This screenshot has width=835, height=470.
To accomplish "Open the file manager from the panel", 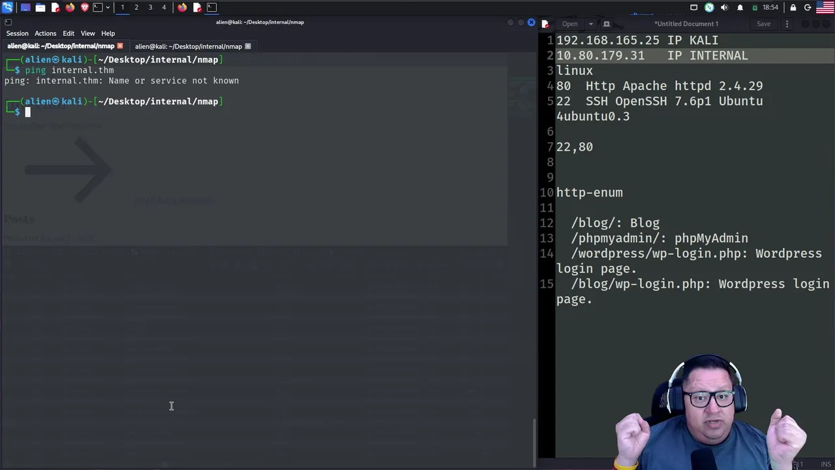I will tap(40, 7).
